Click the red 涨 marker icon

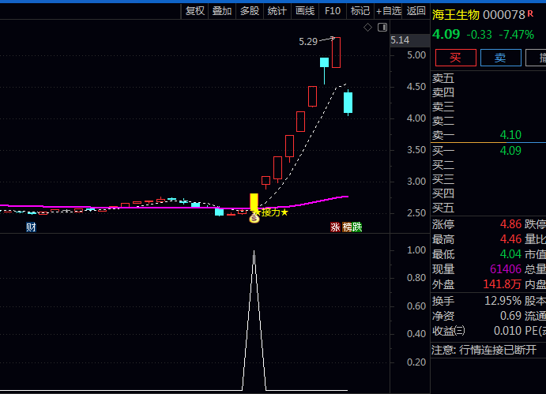pos(335,227)
